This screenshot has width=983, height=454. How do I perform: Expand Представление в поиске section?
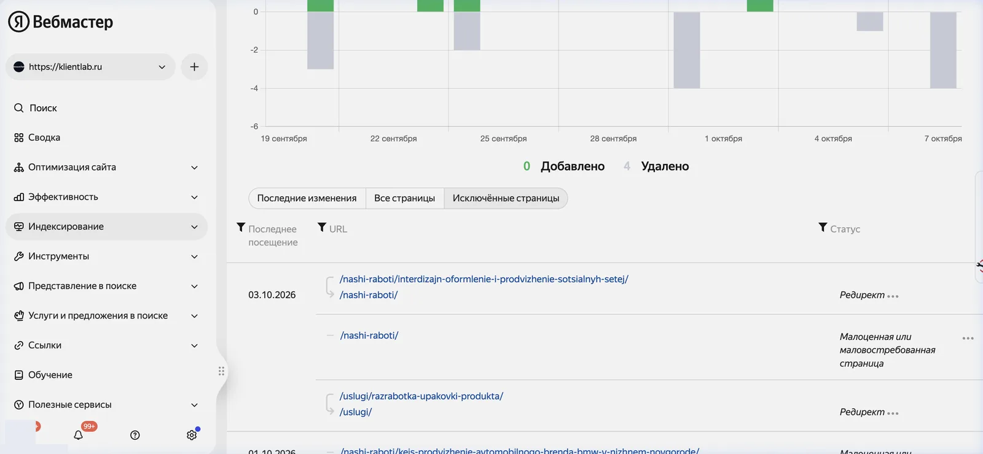tap(106, 286)
